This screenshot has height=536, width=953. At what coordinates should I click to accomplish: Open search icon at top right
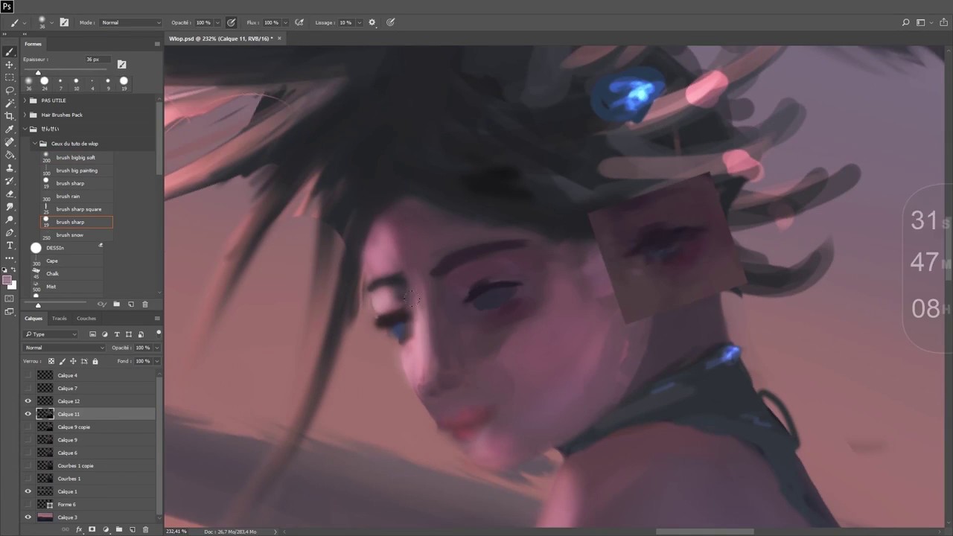click(905, 22)
